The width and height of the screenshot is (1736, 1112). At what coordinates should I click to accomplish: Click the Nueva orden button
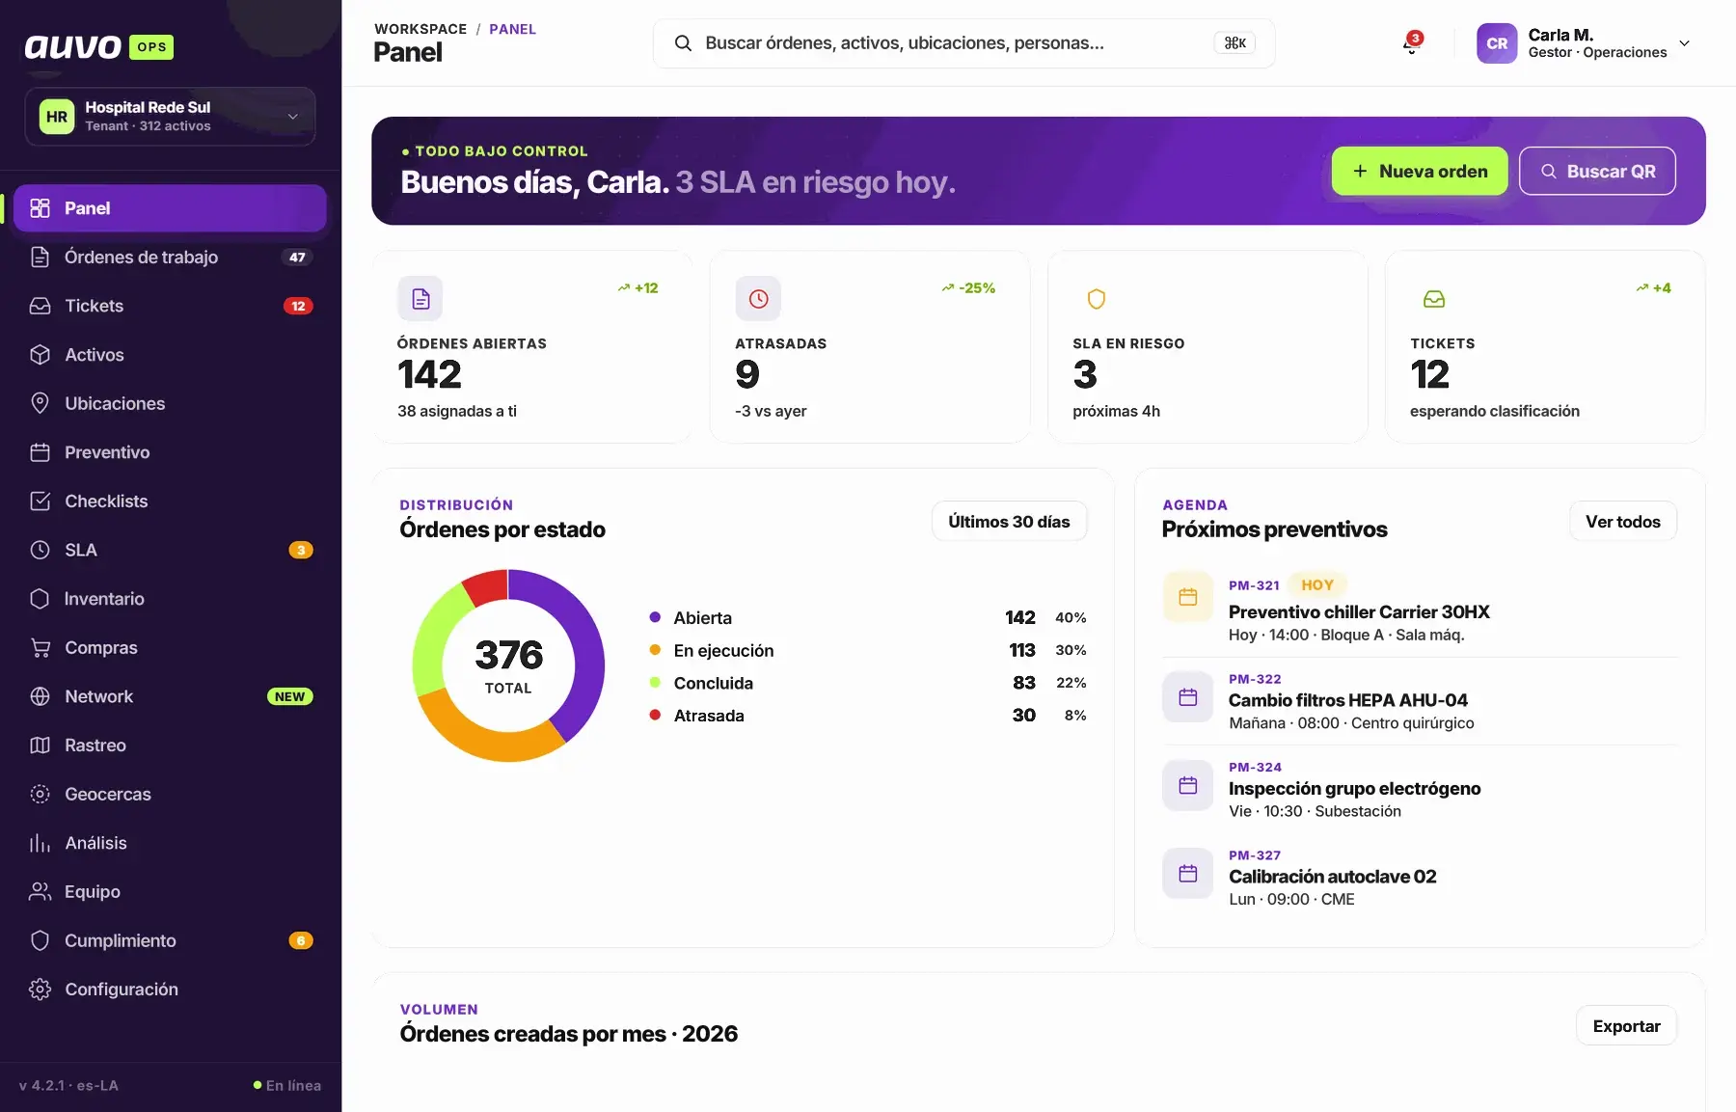coord(1420,171)
